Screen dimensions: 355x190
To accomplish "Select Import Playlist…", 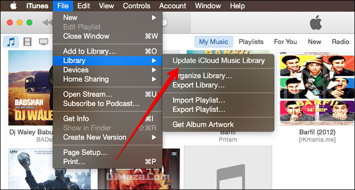I will click(x=219, y=100).
